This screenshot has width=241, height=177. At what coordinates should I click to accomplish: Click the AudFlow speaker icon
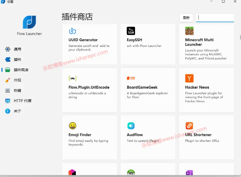(131, 126)
